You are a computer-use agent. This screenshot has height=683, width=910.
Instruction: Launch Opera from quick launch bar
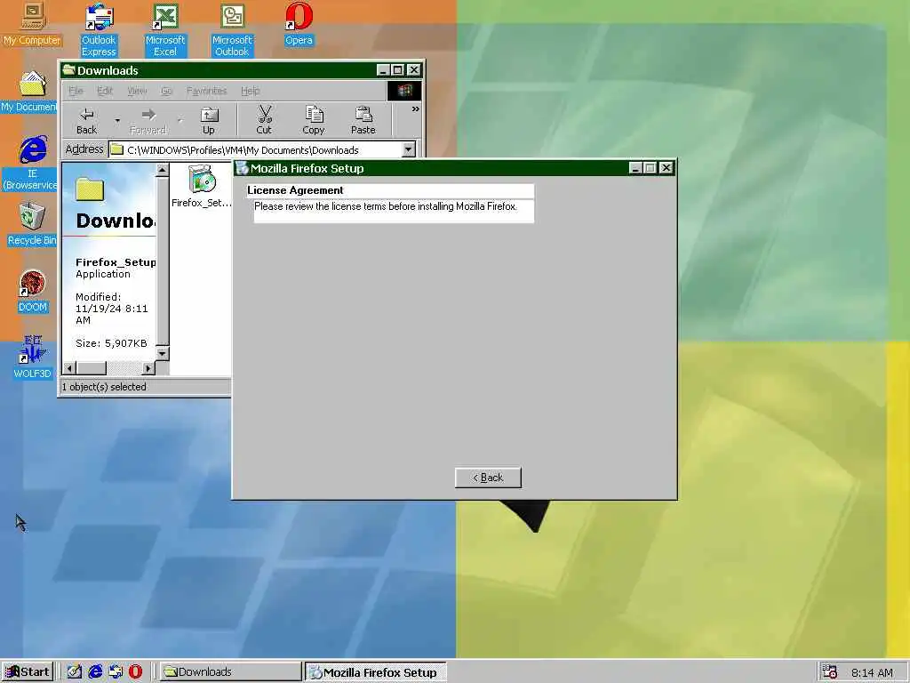click(x=135, y=672)
